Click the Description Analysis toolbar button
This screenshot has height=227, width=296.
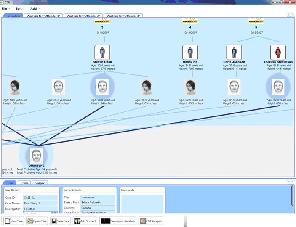(117, 221)
